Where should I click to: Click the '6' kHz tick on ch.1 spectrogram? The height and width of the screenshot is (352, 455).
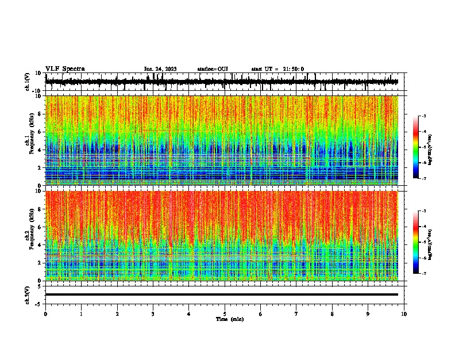click(40, 132)
